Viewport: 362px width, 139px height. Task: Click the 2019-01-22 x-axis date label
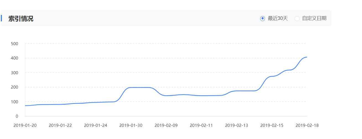pyautogui.click(x=60, y=125)
